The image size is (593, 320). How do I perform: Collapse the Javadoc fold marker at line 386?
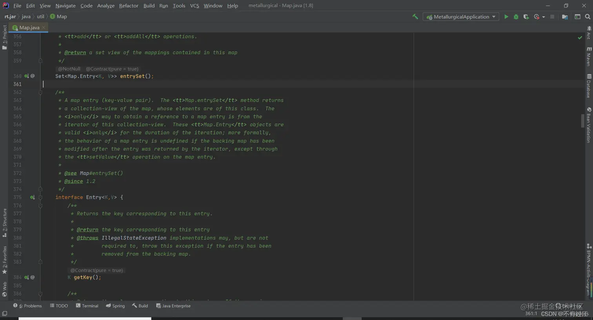(40, 294)
